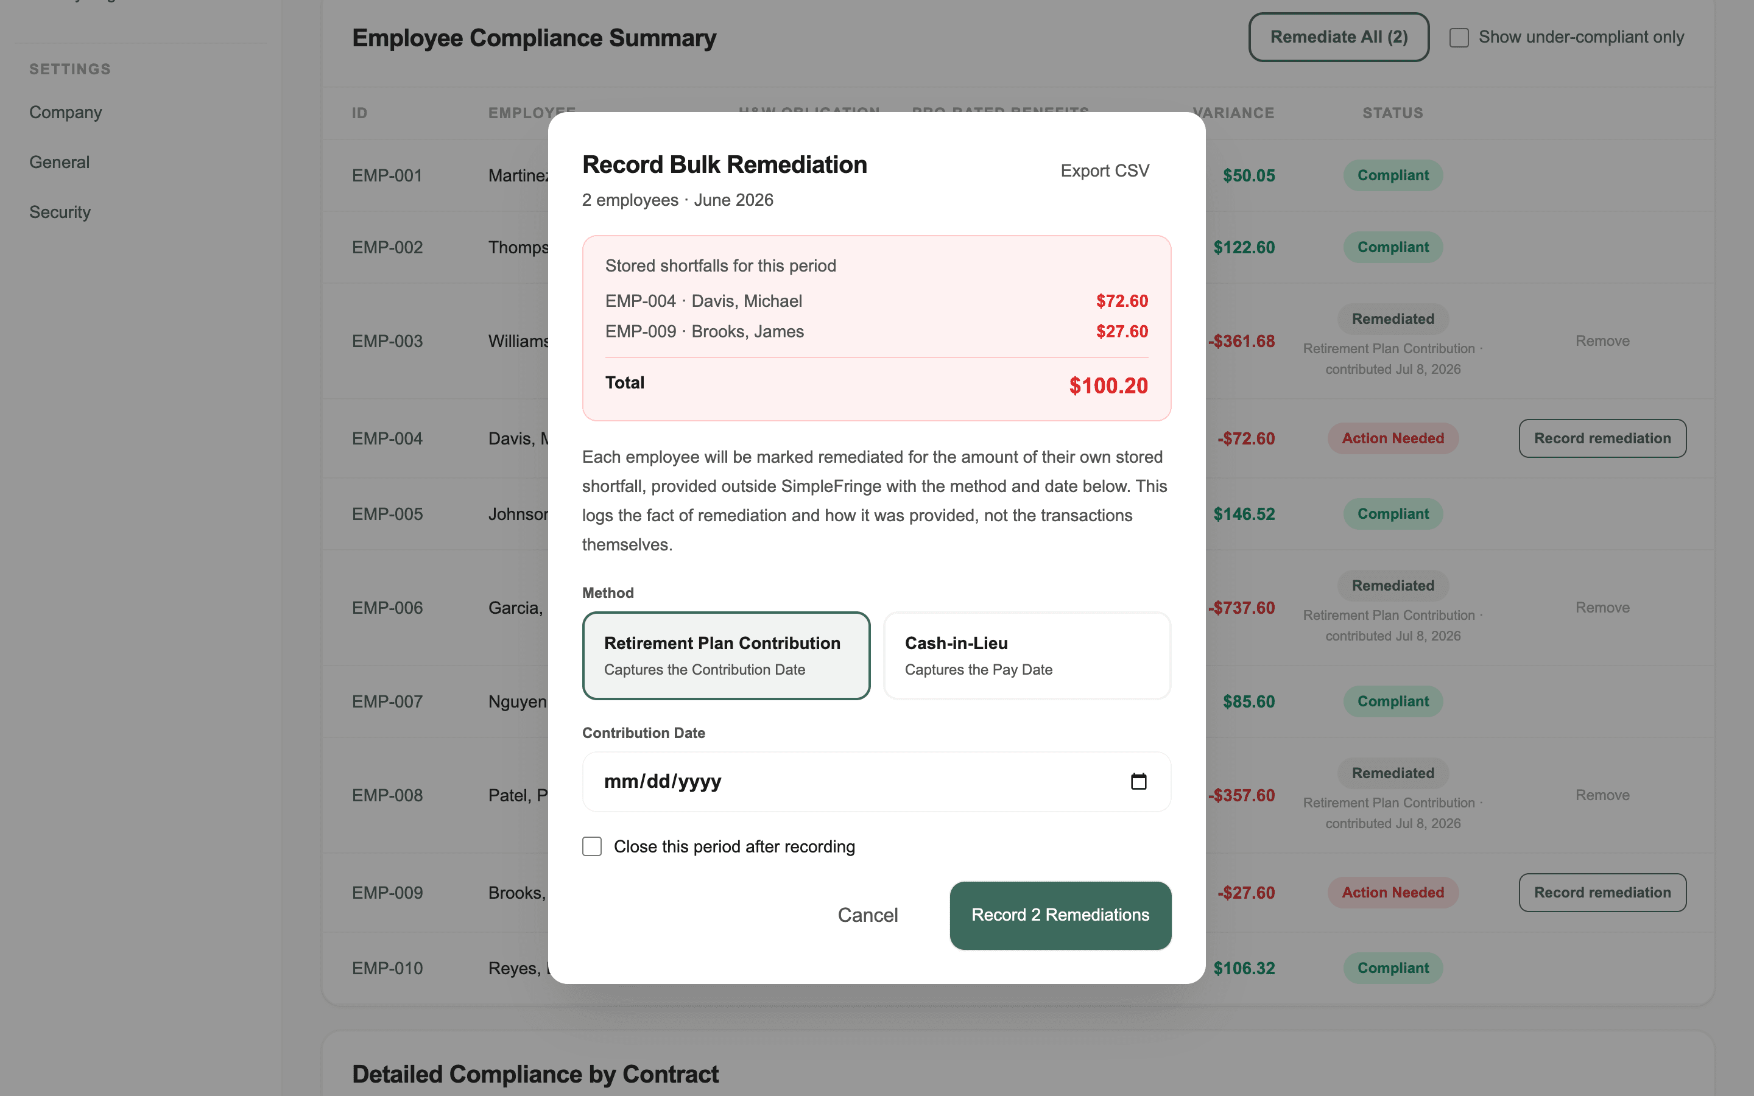Remove remediation for EMP-003
The width and height of the screenshot is (1754, 1096).
click(x=1602, y=341)
